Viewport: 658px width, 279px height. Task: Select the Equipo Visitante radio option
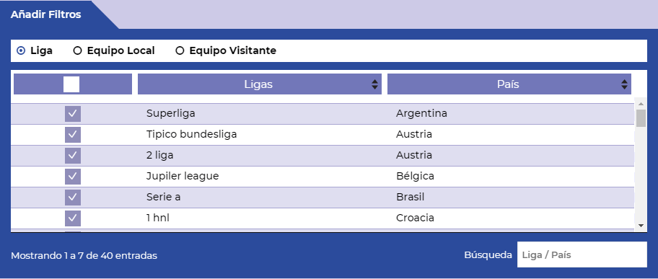[180, 50]
